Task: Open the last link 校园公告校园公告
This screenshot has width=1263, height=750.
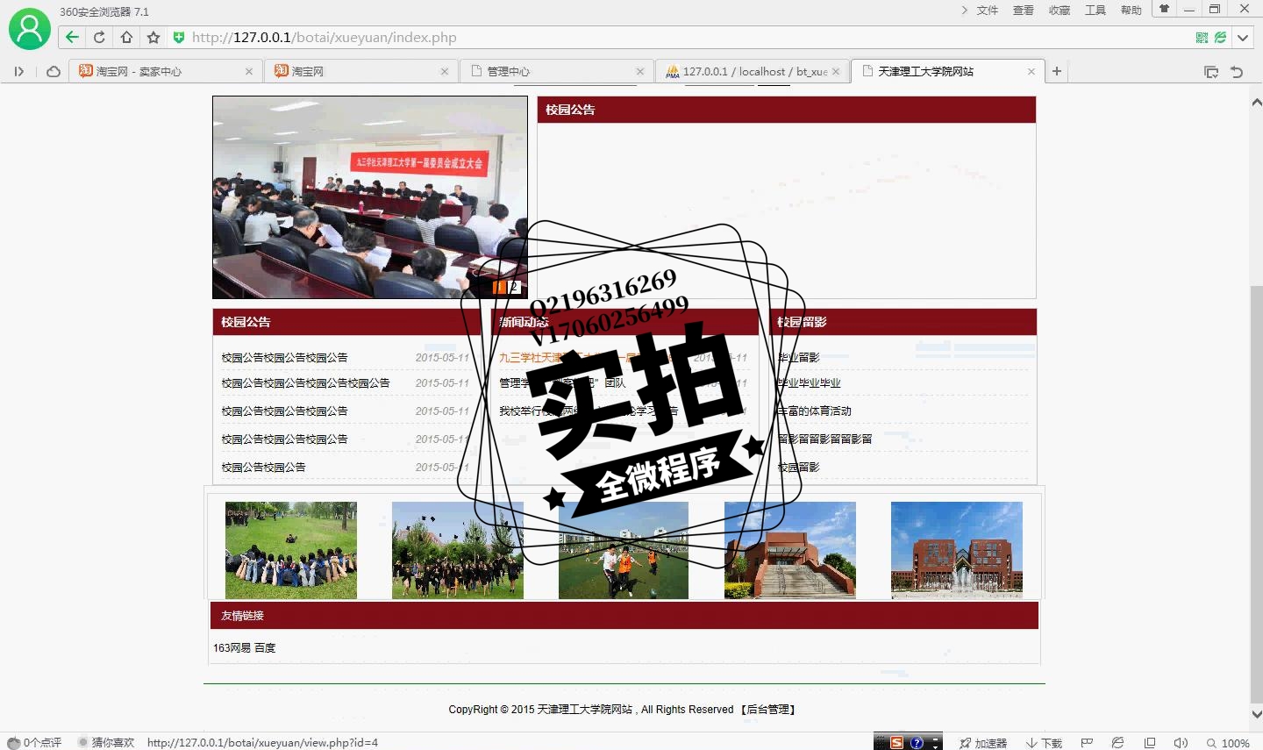Action: point(263,467)
